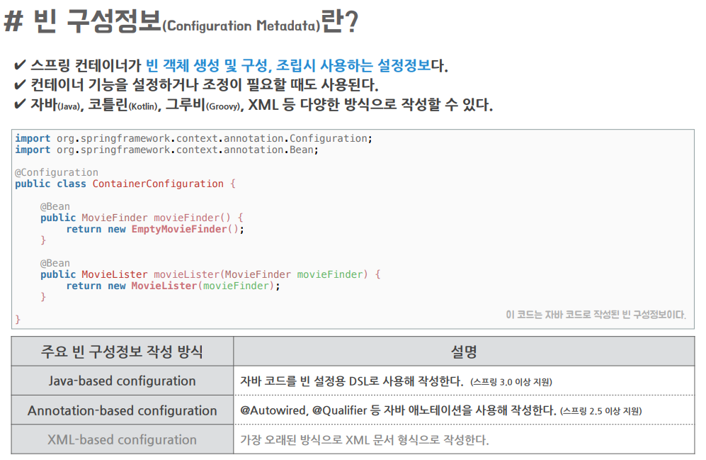706x460 pixels.
Task: Click the method signature 'MovieFinder movieFinder()'
Action: (156, 218)
